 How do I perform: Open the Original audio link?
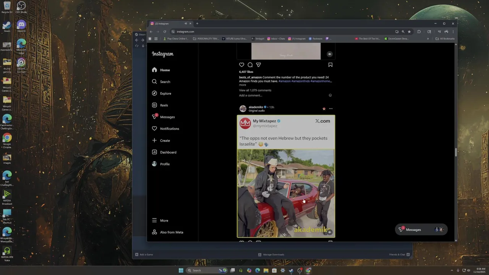(x=257, y=111)
